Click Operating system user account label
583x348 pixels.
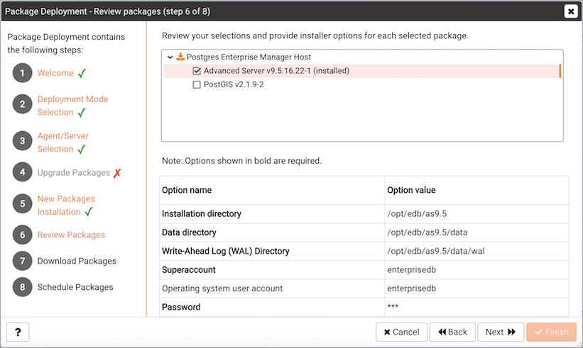tap(222, 288)
